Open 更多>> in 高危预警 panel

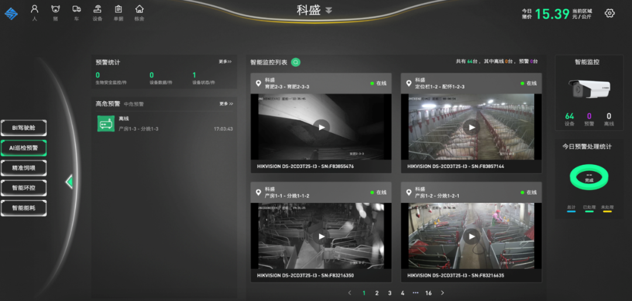pos(226,104)
